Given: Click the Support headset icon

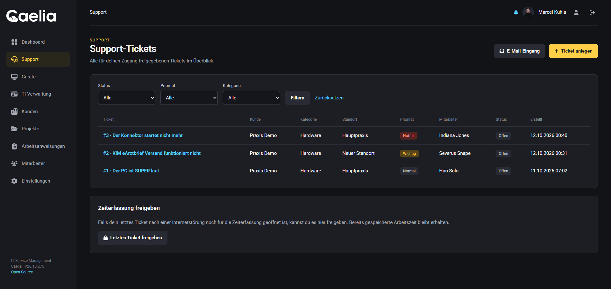Looking at the screenshot, I should coord(14,59).
